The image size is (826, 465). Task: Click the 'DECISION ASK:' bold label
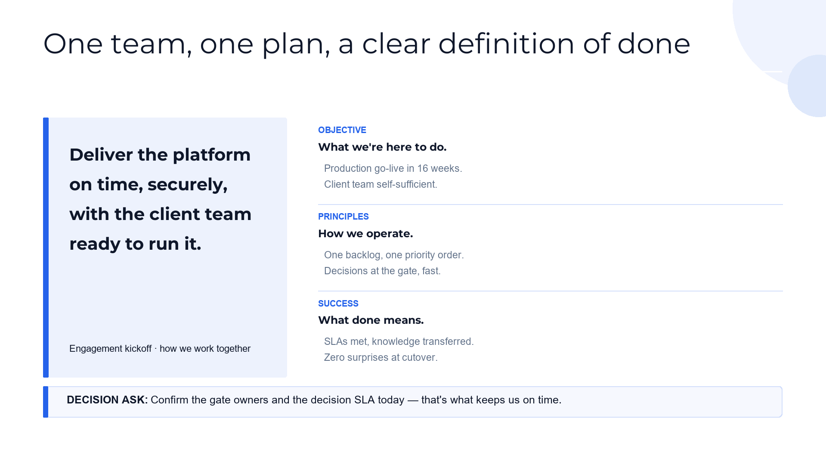pyautogui.click(x=107, y=400)
